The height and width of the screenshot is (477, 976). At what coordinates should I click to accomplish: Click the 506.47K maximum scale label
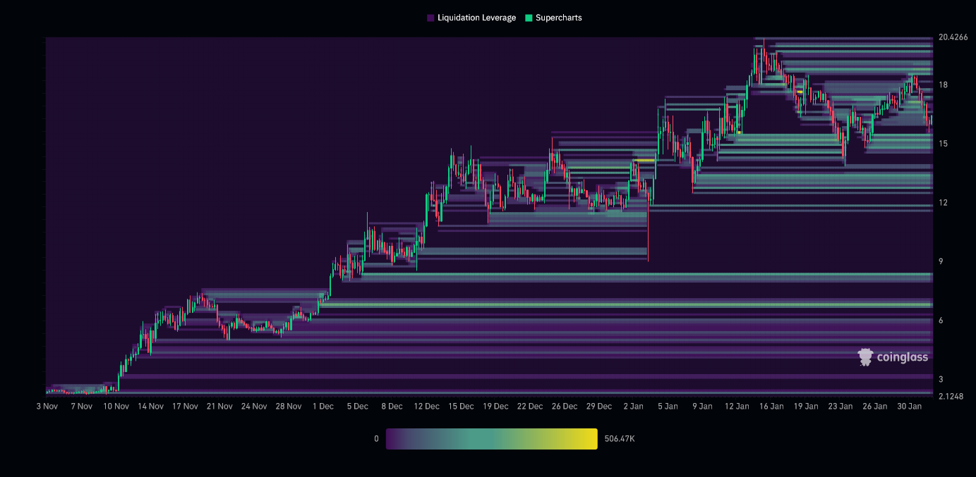620,439
